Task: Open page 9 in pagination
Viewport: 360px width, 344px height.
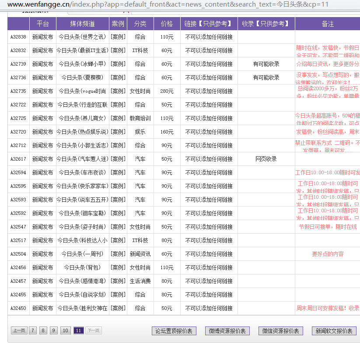Action: click(x=53, y=330)
